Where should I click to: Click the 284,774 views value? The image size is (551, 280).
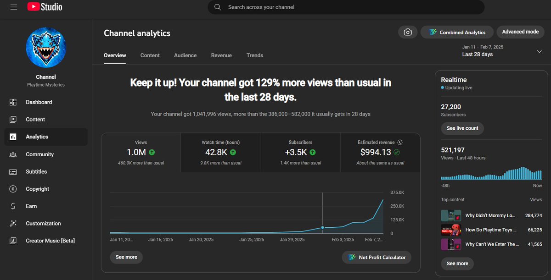(x=534, y=215)
